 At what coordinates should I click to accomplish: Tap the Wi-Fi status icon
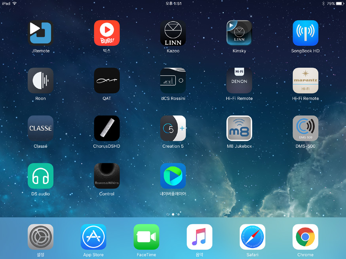click(x=15, y=3)
